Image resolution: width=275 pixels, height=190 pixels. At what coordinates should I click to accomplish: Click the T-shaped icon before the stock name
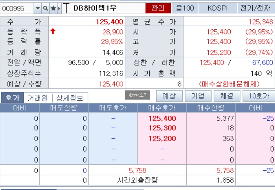pyautogui.click(x=66, y=8)
